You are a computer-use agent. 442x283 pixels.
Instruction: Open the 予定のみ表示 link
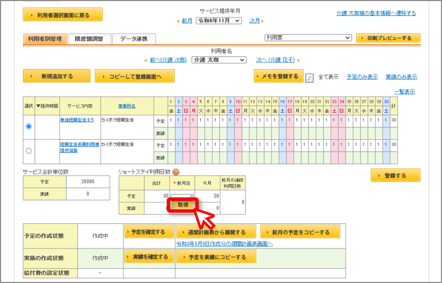[362, 77]
